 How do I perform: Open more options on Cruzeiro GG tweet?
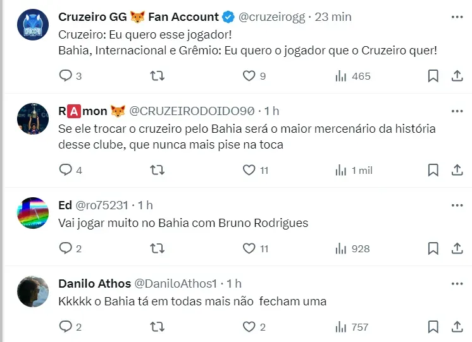(457, 17)
